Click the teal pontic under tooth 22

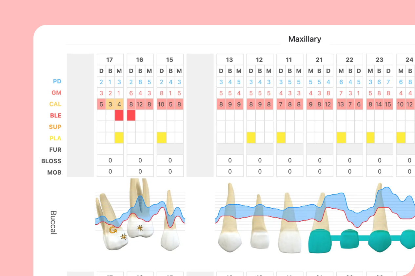pos(350,239)
